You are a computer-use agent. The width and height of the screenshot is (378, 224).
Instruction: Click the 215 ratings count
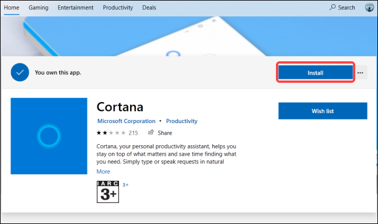[x=134, y=133]
